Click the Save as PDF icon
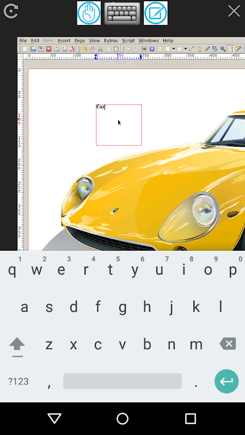245x435 pixels. coord(72,49)
